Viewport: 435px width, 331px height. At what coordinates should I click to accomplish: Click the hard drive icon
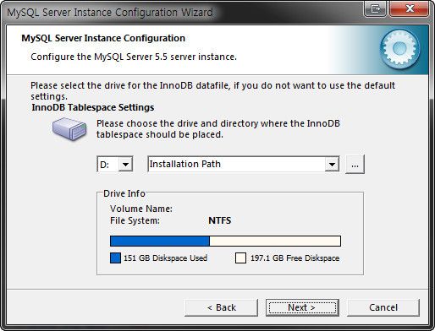tap(69, 129)
